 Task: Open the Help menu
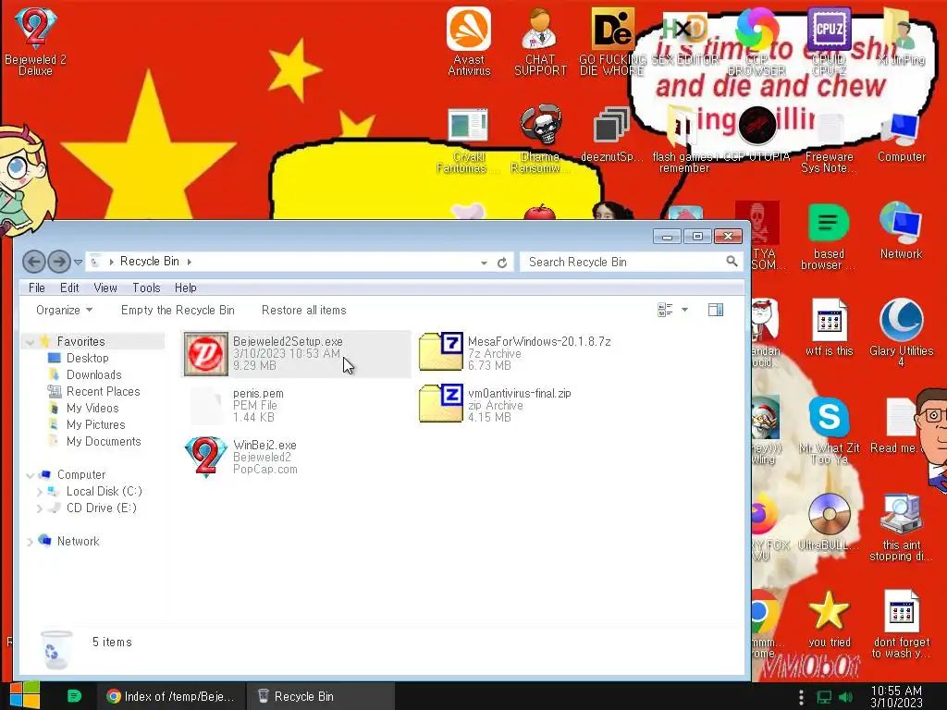185,288
